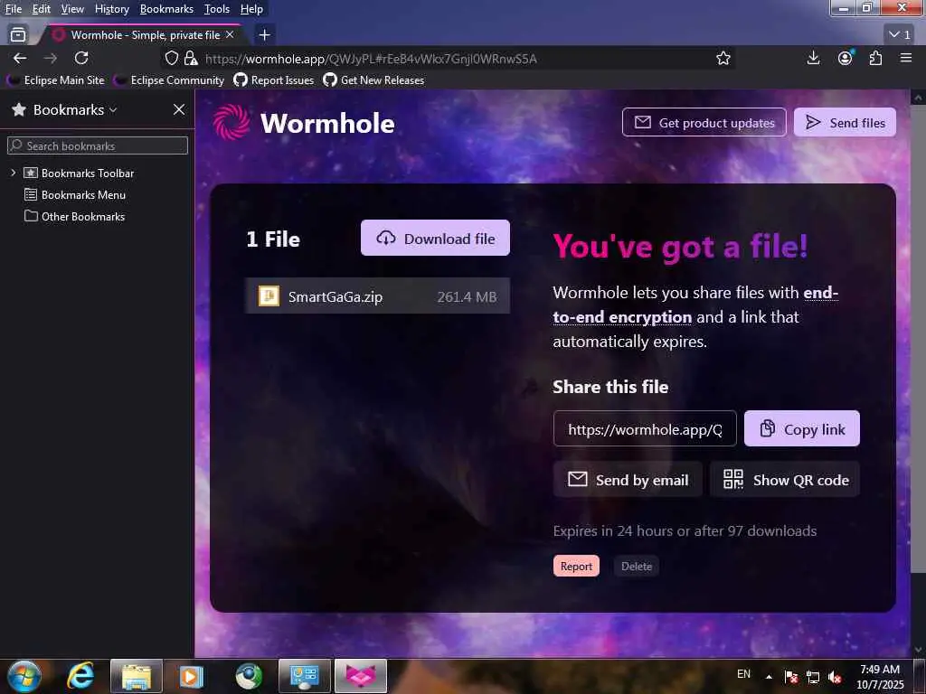Open the green globe browser taskbar icon

coord(249,676)
